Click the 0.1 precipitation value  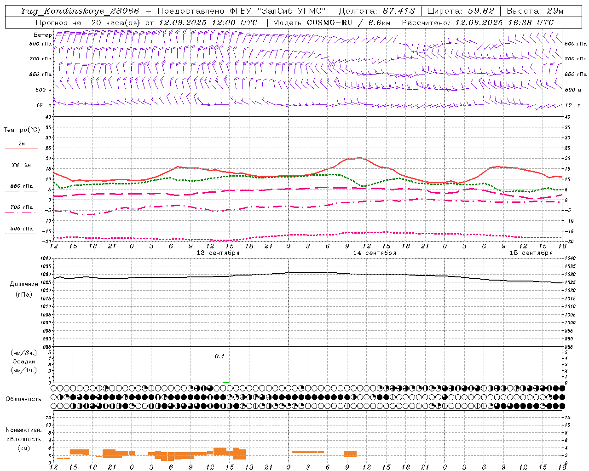pos(219,356)
